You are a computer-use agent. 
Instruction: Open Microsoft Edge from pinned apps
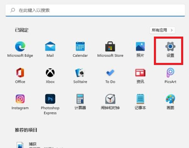[20, 49]
